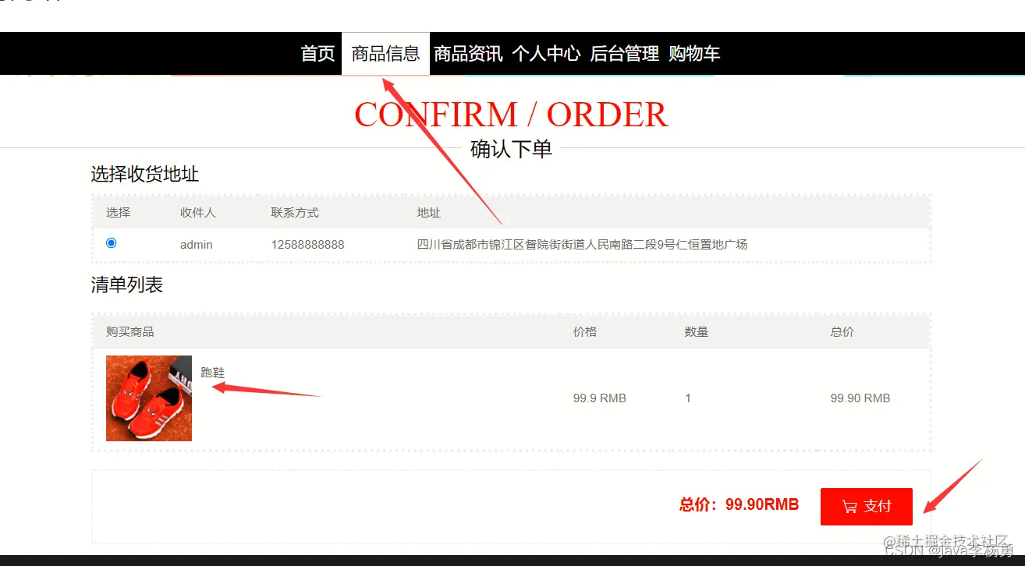The image size is (1025, 566).
Task: Open the red running shoes thumbnail
Action: tap(149, 398)
